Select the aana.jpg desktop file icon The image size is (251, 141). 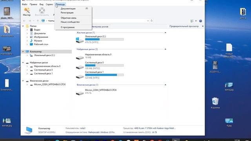pyautogui.click(x=229, y=85)
